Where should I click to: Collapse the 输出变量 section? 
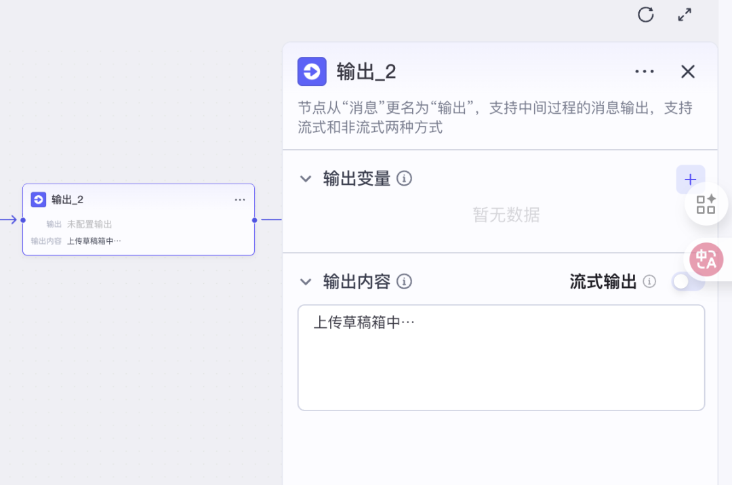(x=306, y=179)
